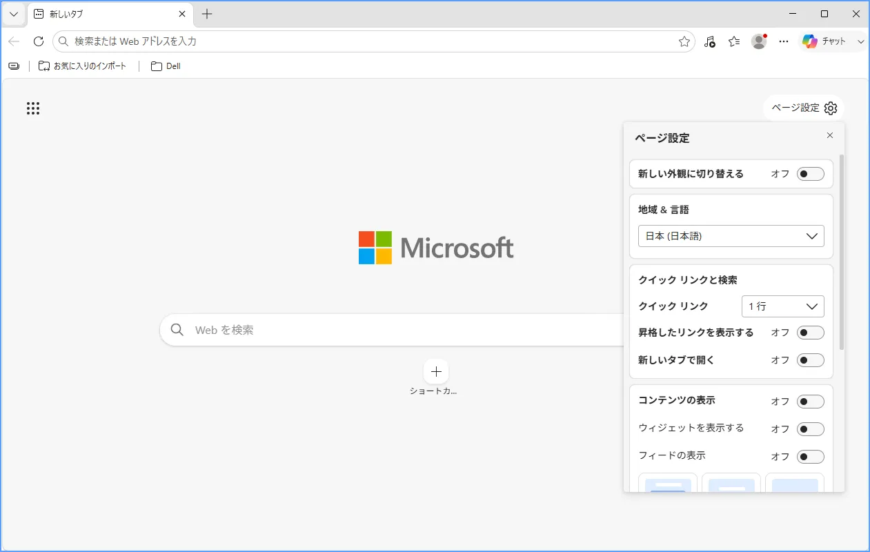870x552 pixels.
Task: Open the Dell favorites folder
Action: [x=166, y=66]
